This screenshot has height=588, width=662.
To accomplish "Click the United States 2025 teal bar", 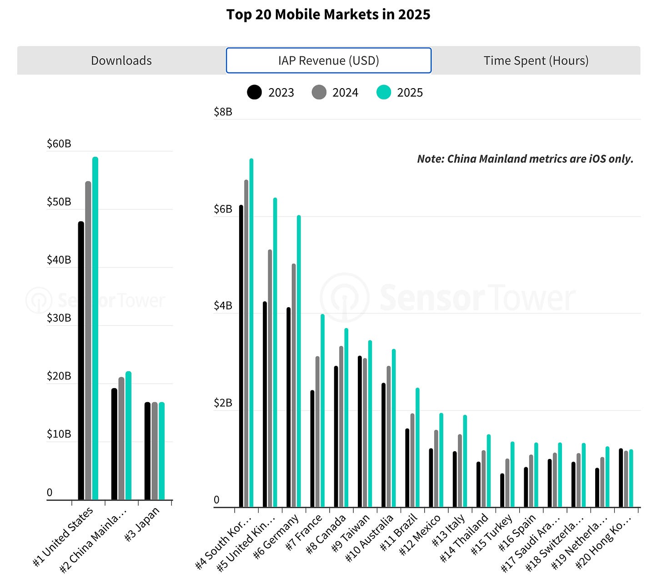I will 95,328.
